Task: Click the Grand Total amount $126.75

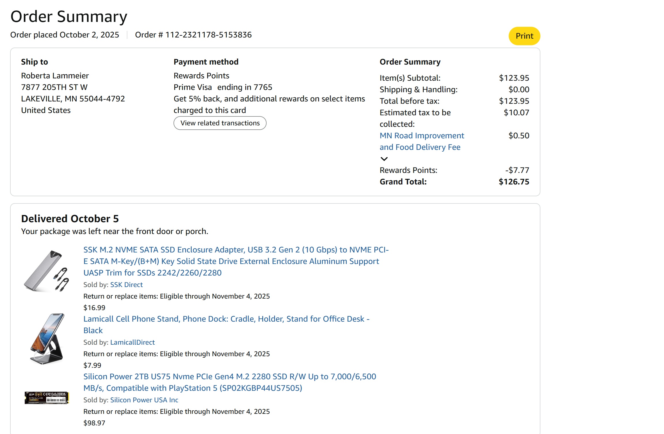Action: [x=514, y=182]
